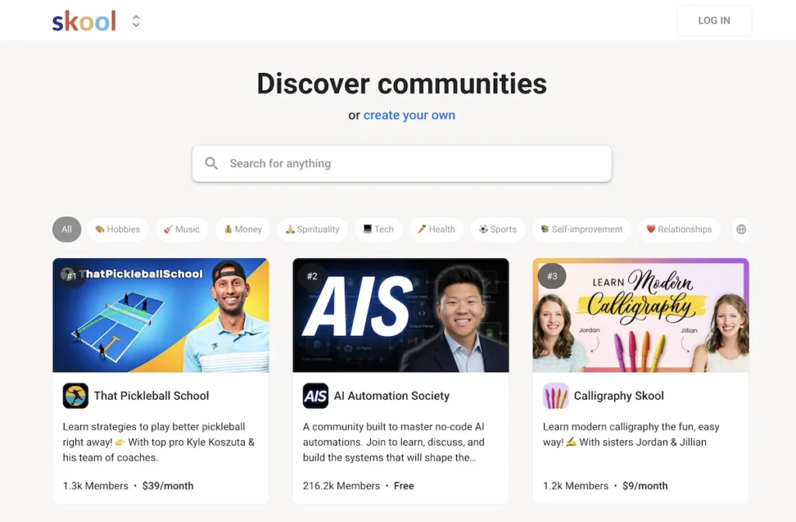Enable the Hobbies category filter
This screenshot has width=796, height=522.
[118, 229]
